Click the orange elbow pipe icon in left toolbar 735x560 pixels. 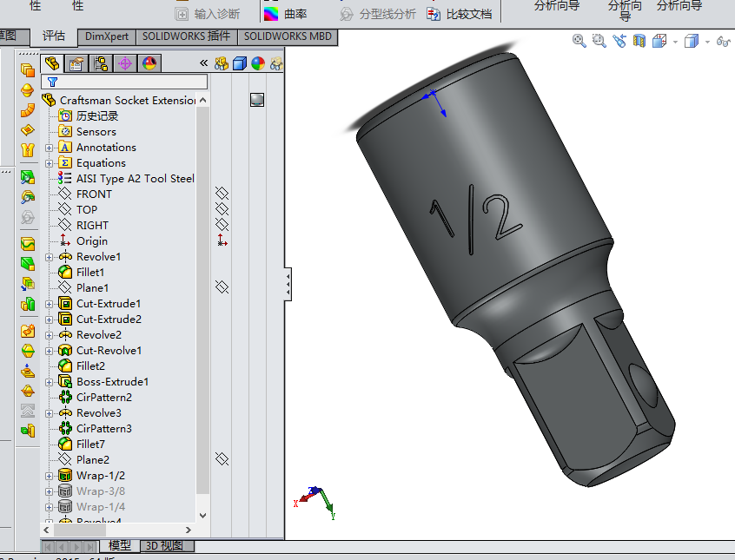(28, 110)
